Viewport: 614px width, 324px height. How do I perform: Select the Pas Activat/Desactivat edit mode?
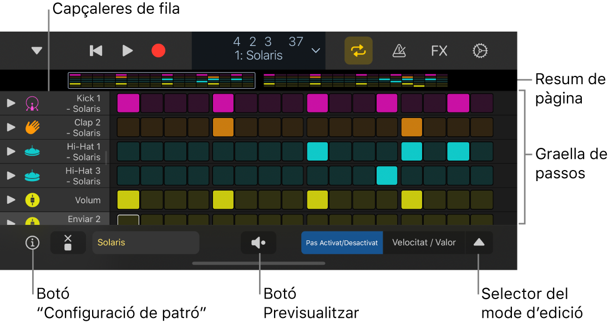[342, 243]
